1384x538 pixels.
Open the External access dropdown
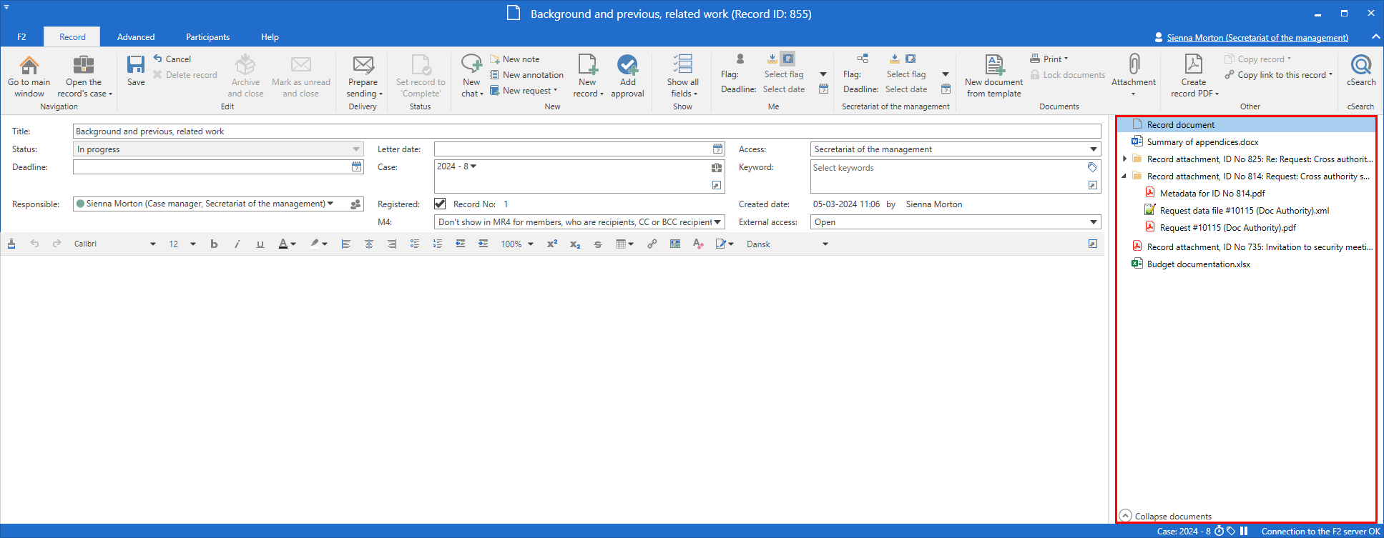(1094, 222)
